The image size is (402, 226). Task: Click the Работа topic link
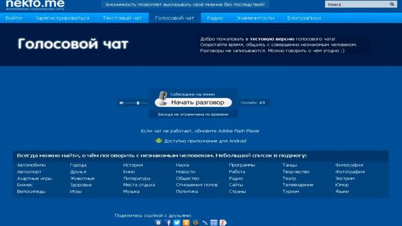coord(237,171)
